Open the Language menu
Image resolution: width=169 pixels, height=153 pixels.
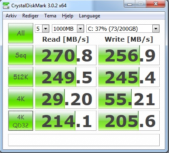tap(90, 16)
